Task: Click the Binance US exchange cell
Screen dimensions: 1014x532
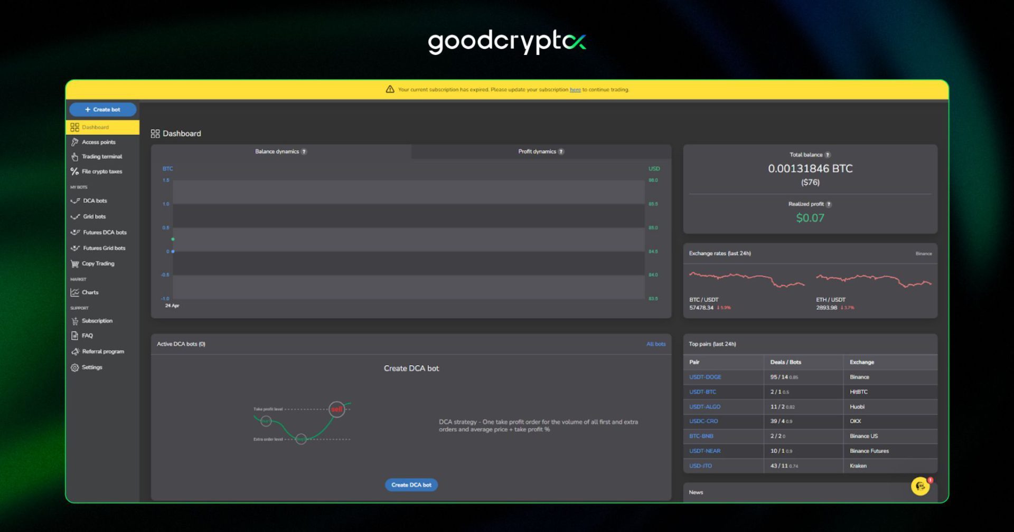Action: click(863, 436)
